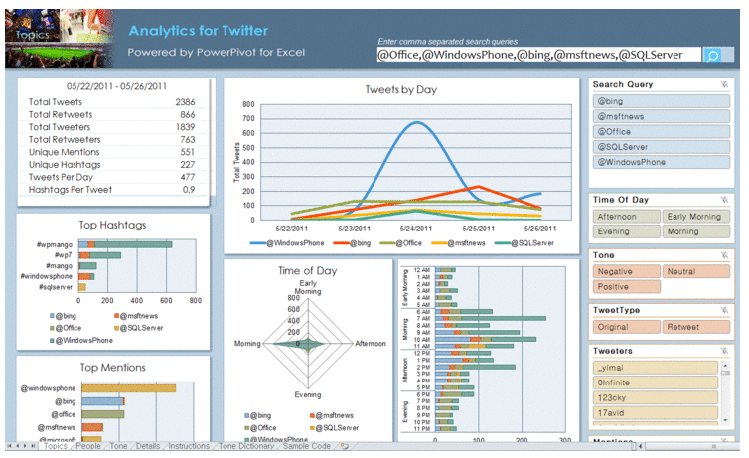Jump to last sheet with navigation arrow
The height and width of the screenshot is (458, 749).
[33, 446]
